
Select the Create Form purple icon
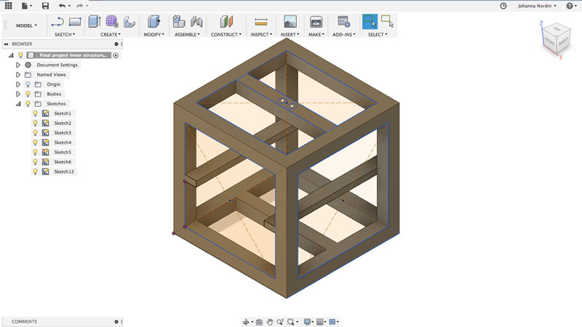click(x=112, y=22)
